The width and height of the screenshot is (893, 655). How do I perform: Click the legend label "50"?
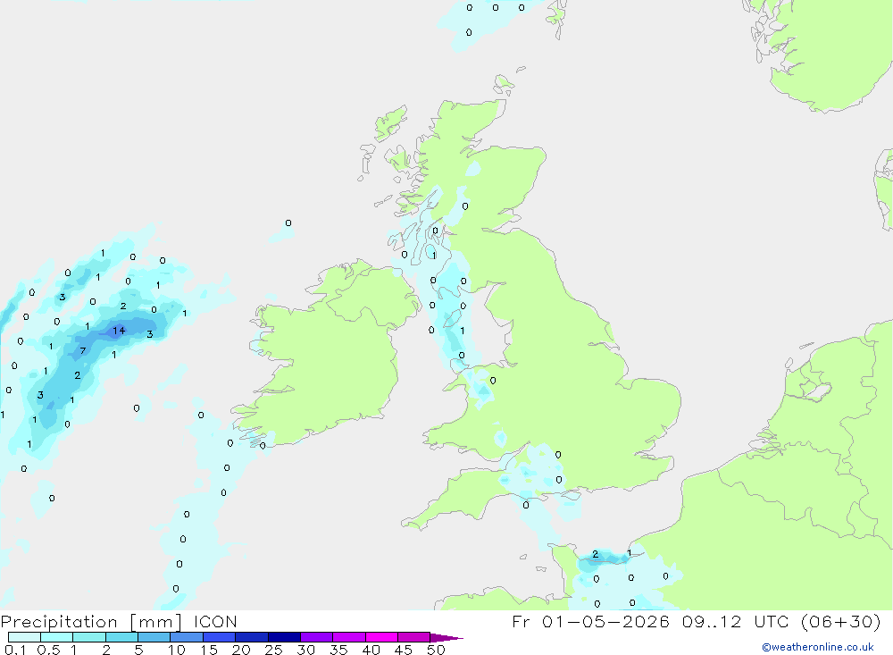coord(436,650)
